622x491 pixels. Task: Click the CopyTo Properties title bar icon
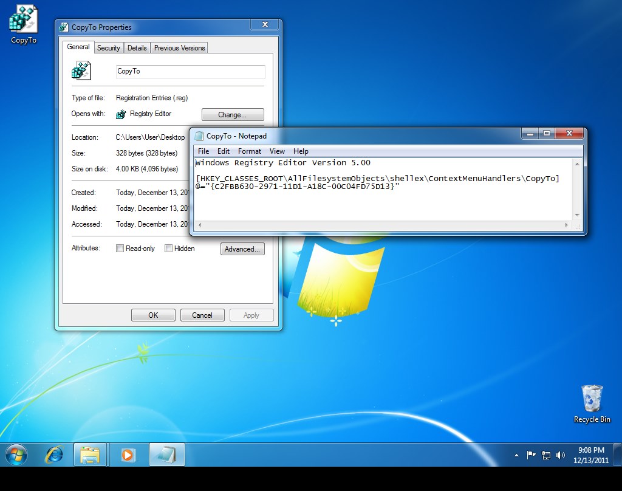point(63,27)
